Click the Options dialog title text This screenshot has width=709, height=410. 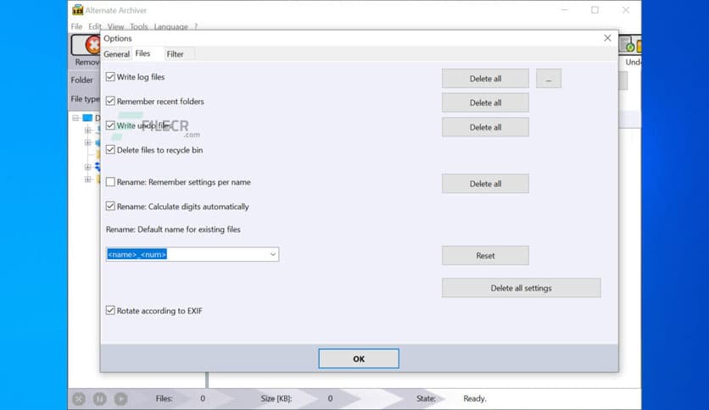tap(118, 38)
